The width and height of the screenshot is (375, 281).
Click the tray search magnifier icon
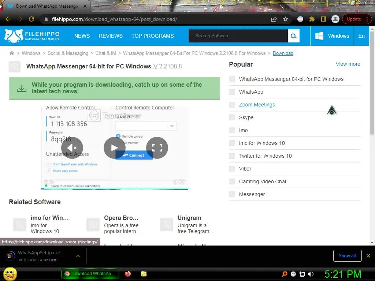click(284, 274)
